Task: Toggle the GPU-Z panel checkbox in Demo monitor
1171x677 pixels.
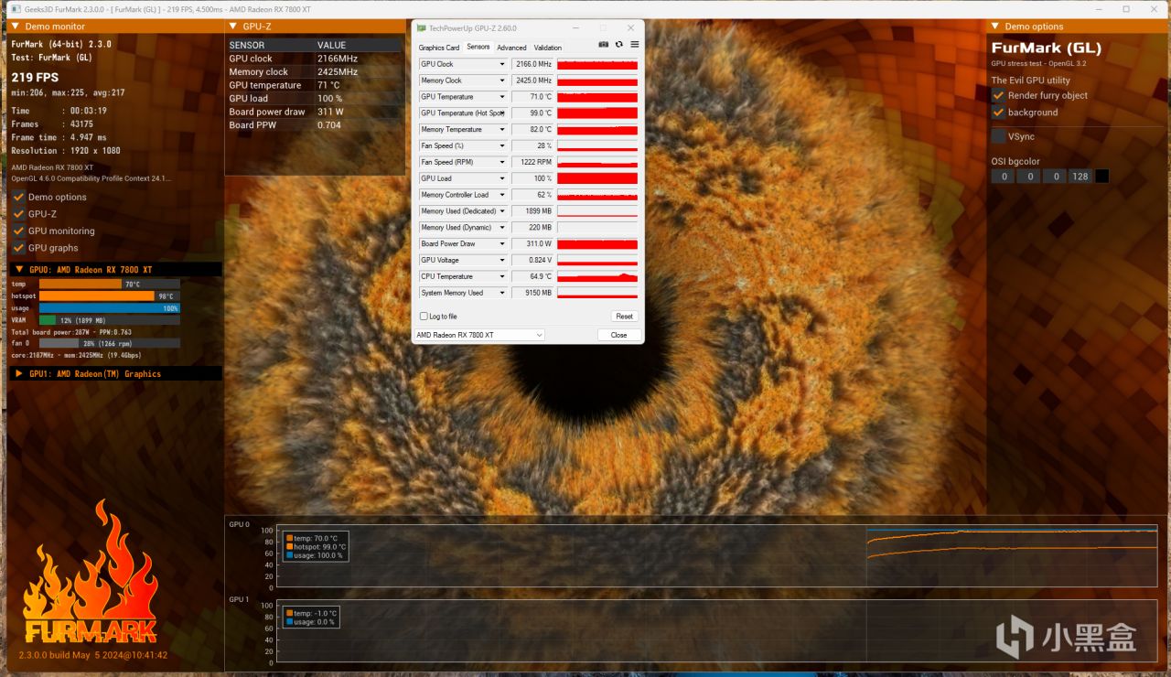Action: [x=18, y=214]
